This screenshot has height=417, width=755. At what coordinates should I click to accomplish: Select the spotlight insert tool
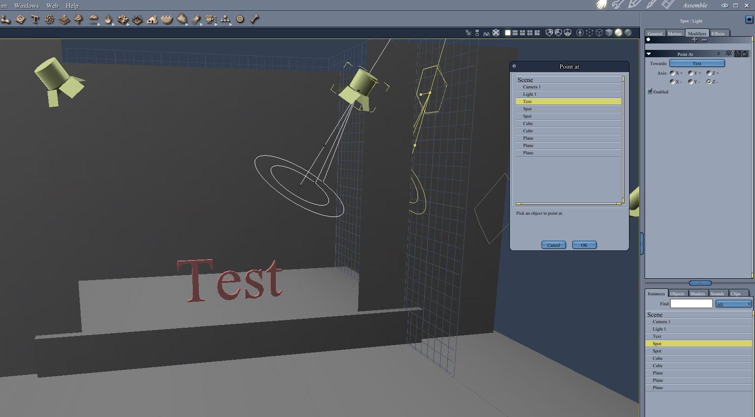coord(197,19)
